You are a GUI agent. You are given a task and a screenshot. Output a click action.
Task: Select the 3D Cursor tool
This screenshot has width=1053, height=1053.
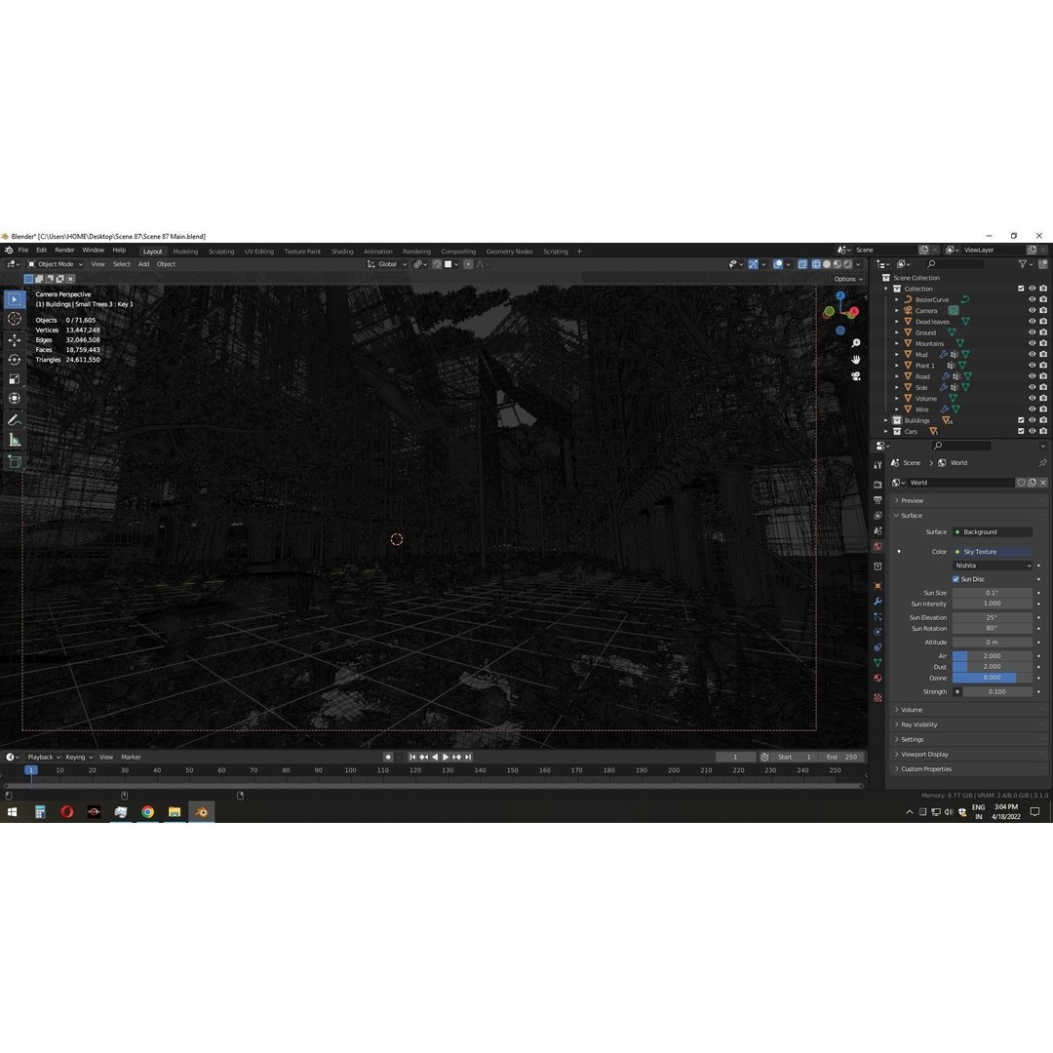click(x=14, y=320)
